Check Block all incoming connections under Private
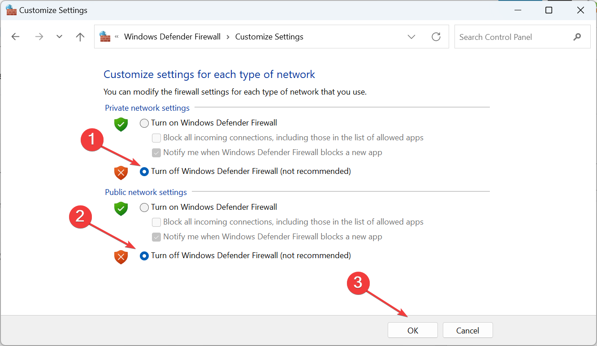 (156, 138)
